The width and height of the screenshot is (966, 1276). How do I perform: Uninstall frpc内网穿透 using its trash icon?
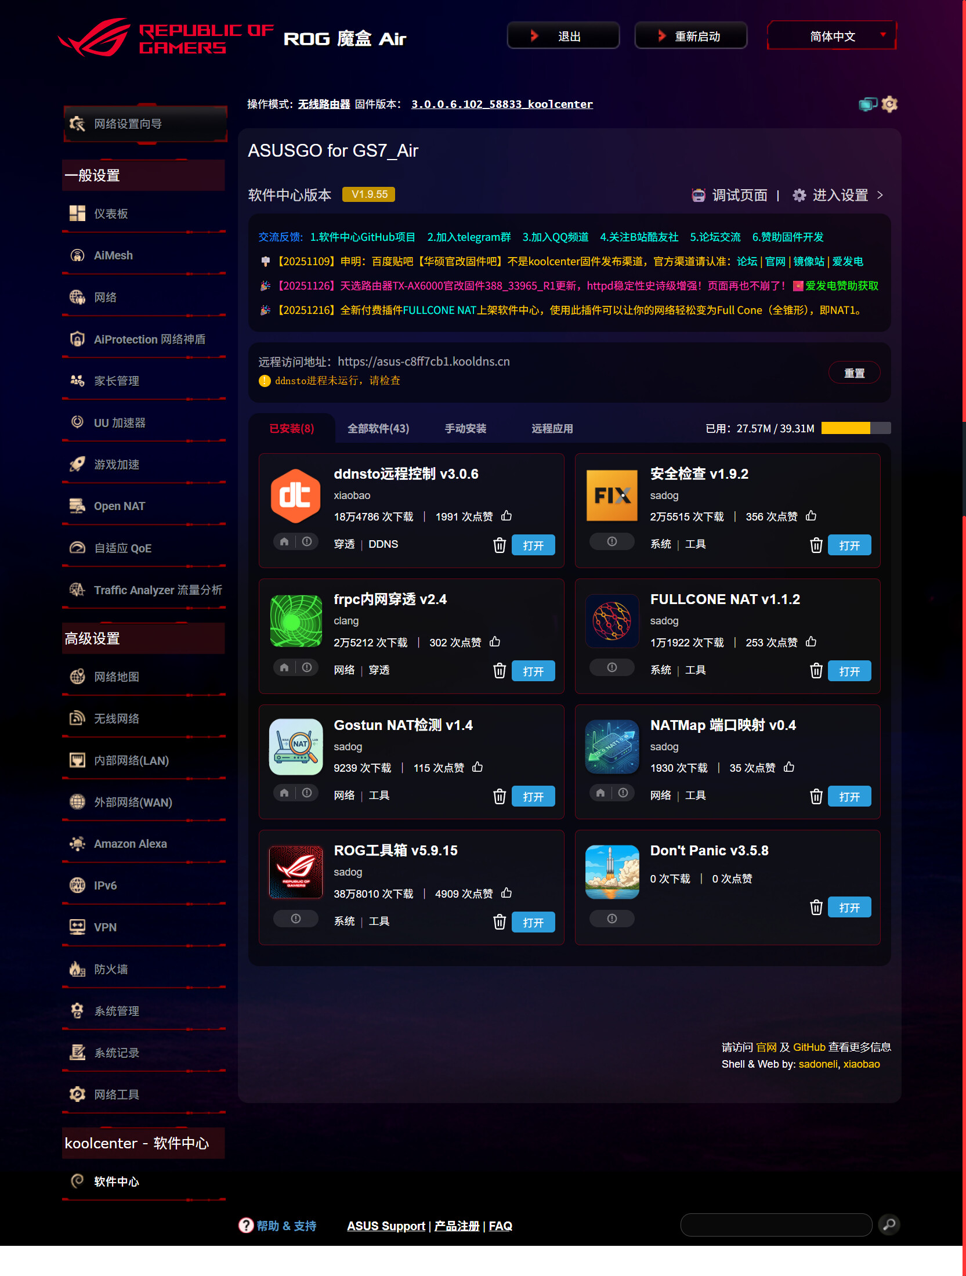(x=500, y=671)
